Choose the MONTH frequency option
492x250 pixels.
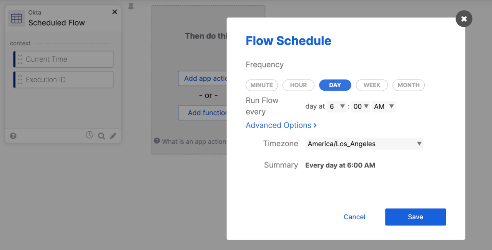[408, 85]
